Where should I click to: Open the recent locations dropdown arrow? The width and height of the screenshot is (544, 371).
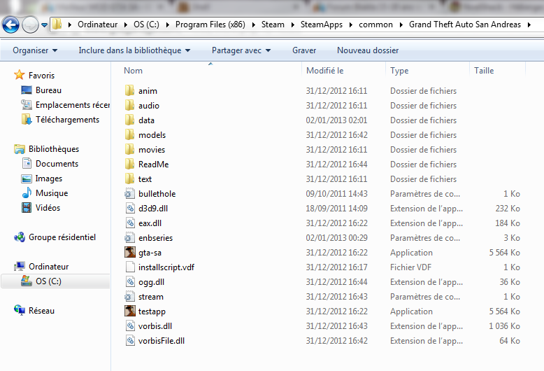[45, 25]
